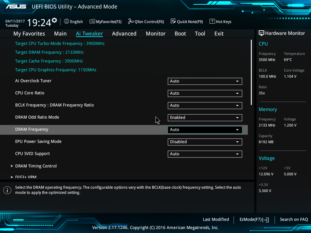Open the Boot tab

180,33
